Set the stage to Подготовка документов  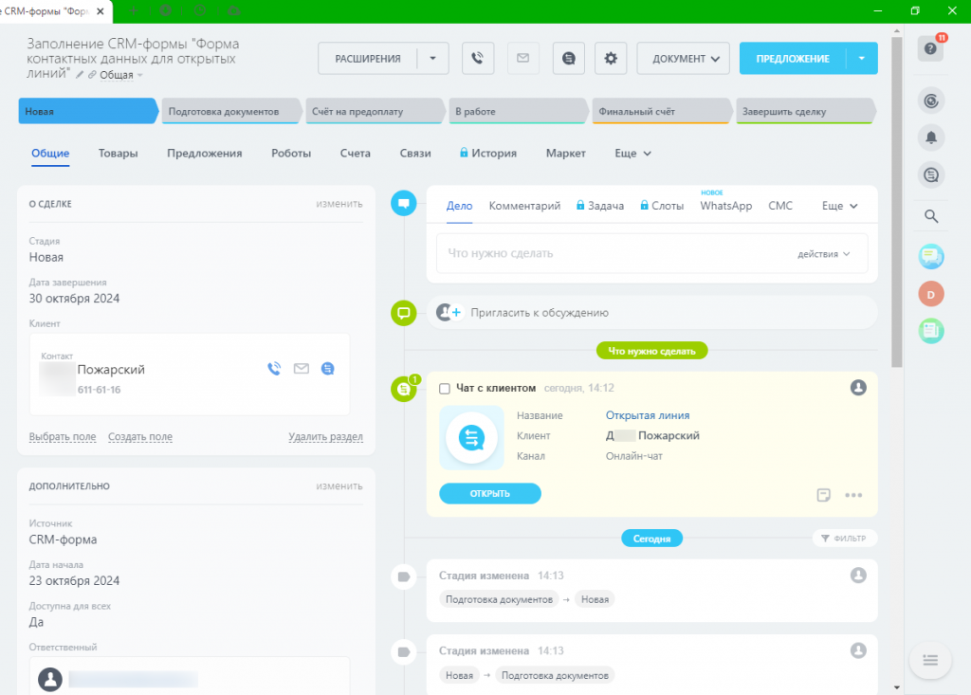[x=231, y=112]
